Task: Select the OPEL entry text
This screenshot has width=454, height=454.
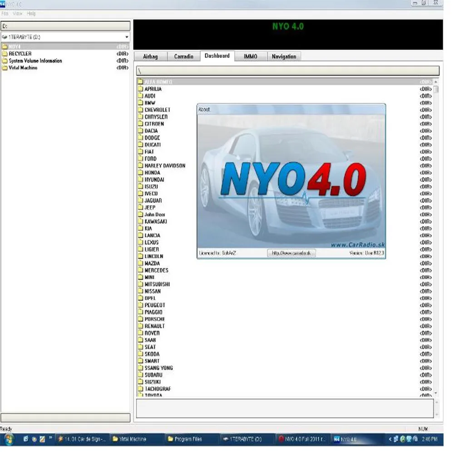Action: 150,298
